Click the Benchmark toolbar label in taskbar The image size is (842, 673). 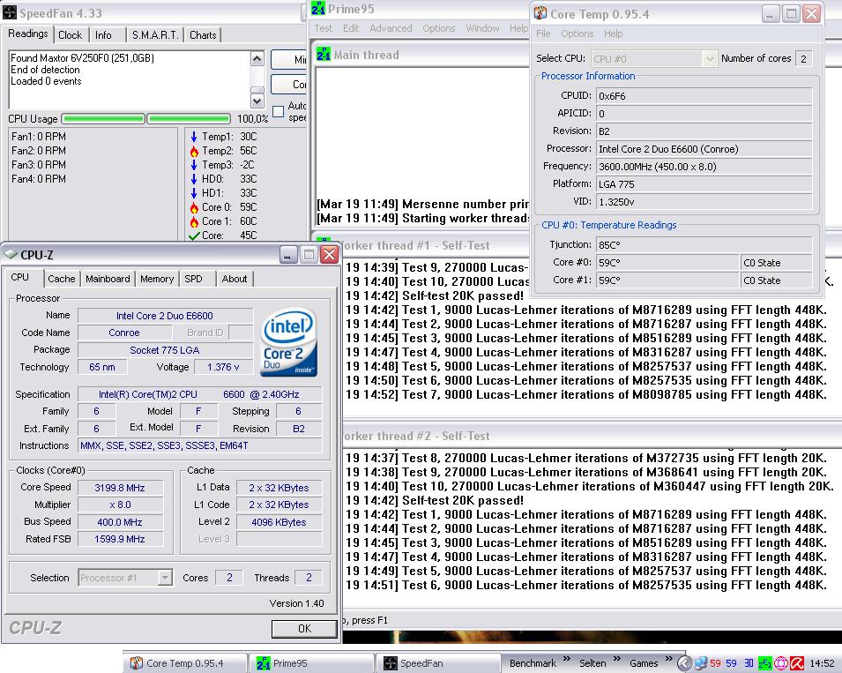pyautogui.click(x=533, y=663)
